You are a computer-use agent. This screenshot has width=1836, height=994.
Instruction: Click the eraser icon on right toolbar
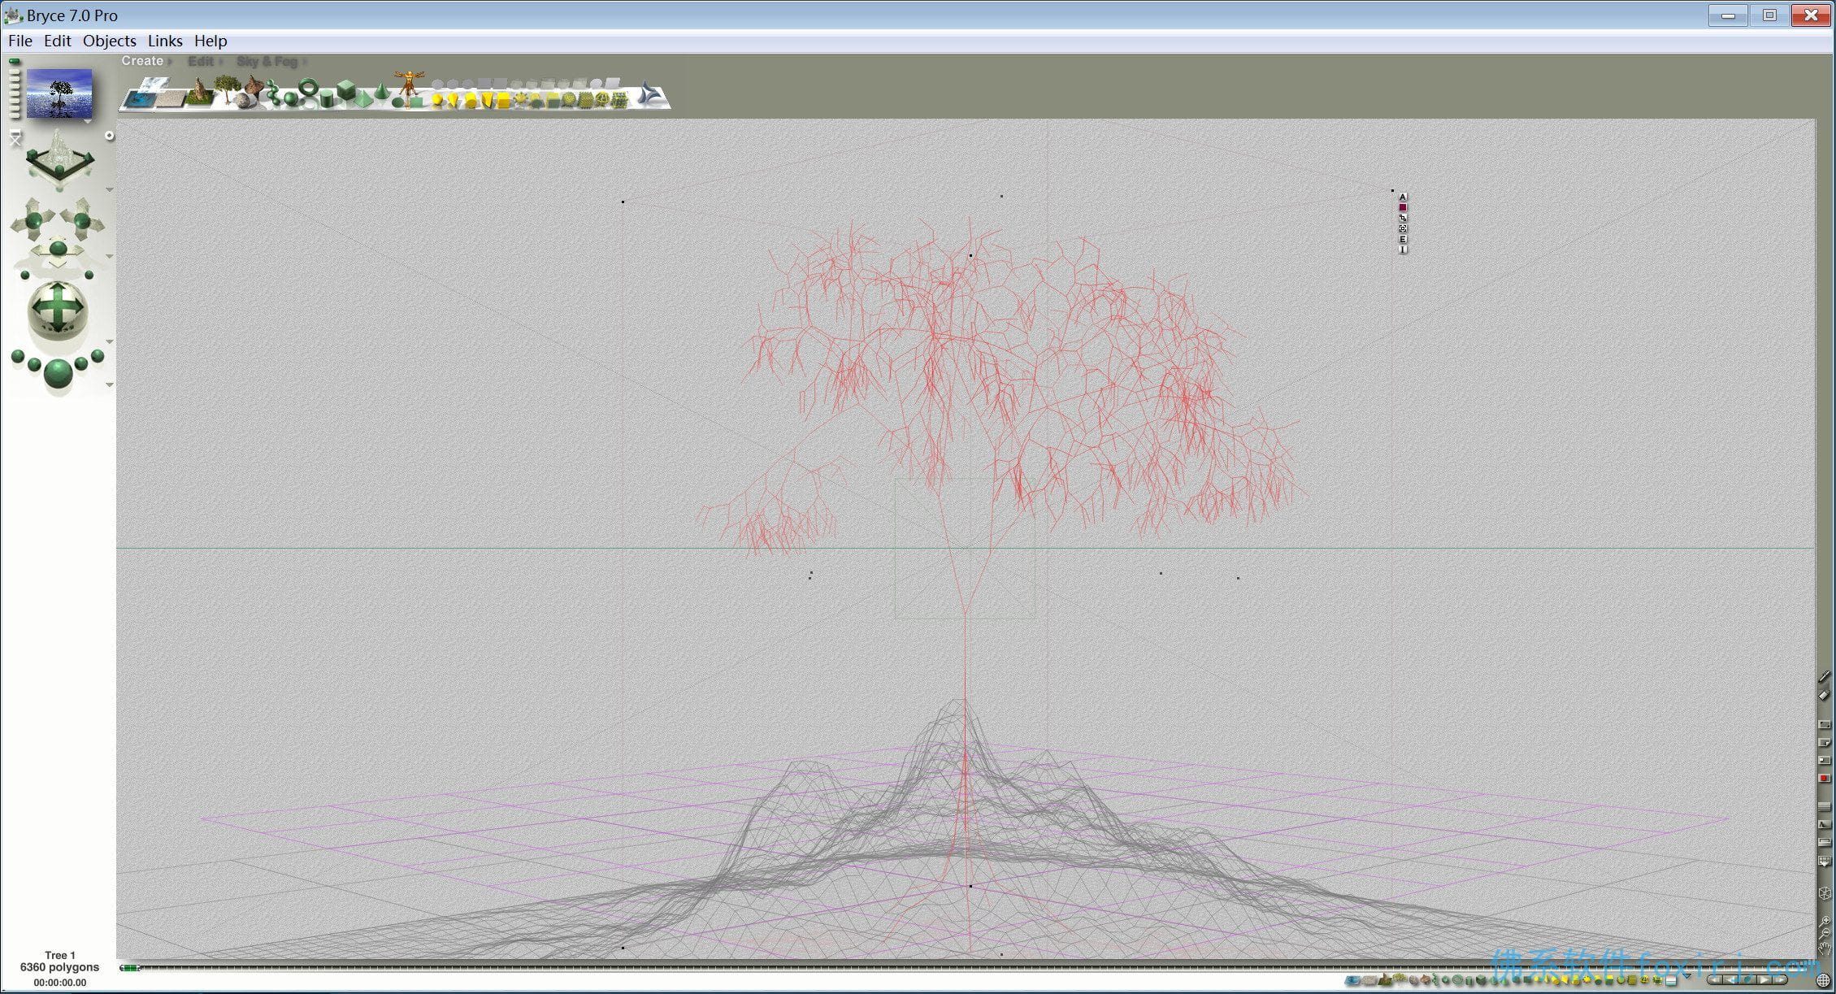tap(1824, 695)
